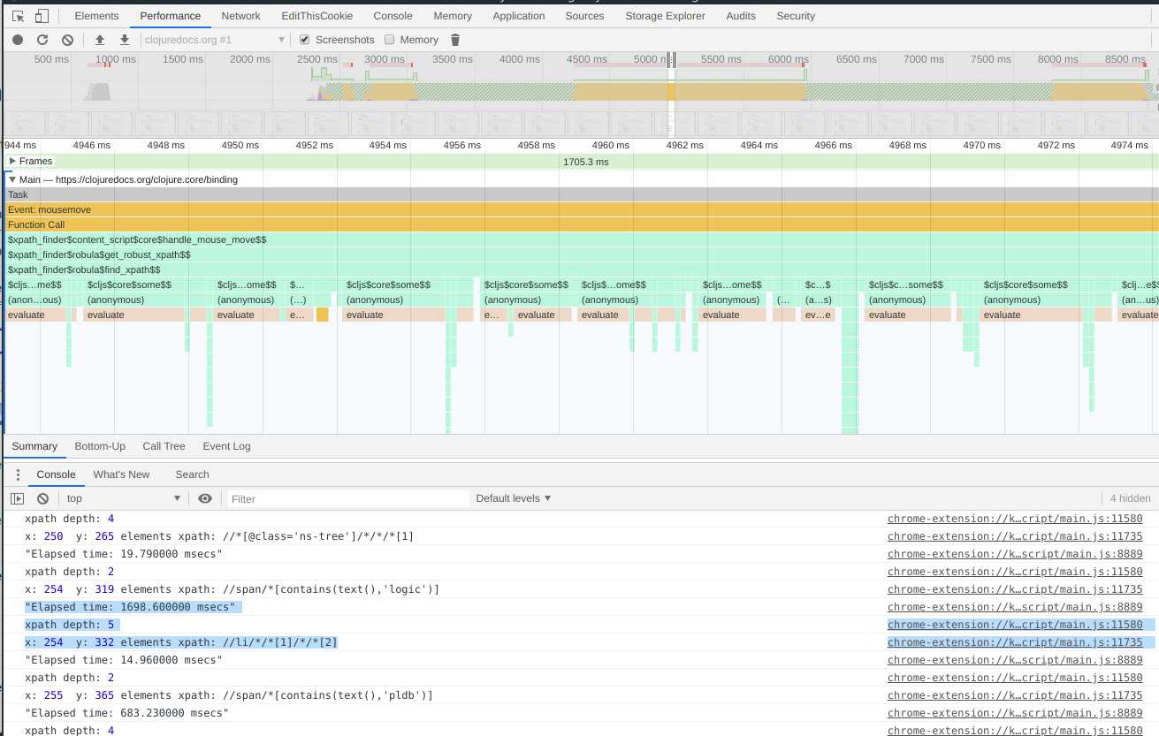Screen dimensions: 1159x736
Task: Select the Bottom-Up tab
Action: pyautogui.click(x=100, y=446)
